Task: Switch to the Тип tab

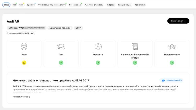Action: (14, 5)
